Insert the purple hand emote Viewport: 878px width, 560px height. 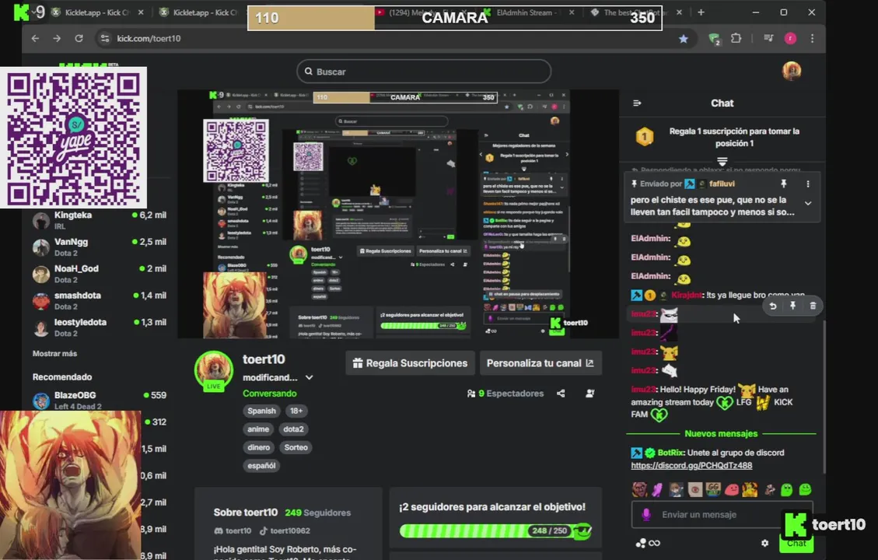[x=657, y=489]
